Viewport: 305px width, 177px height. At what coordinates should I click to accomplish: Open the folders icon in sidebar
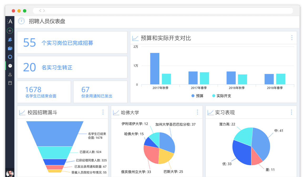click(x=10, y=48)
